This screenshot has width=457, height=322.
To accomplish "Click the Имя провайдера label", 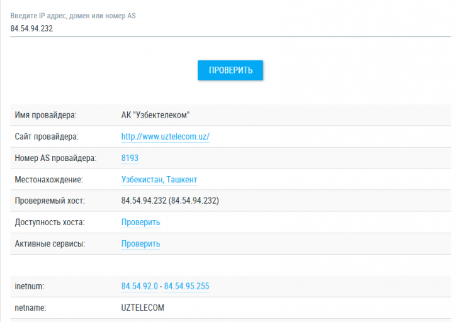I will point(45,115).
